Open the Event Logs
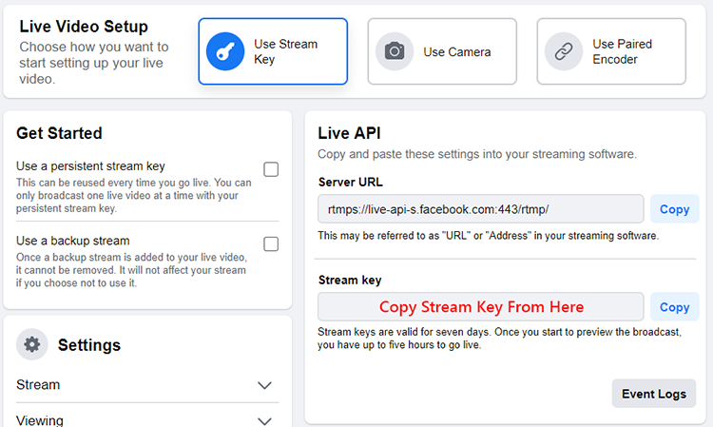The image size is (713, 427). [653, 394]
